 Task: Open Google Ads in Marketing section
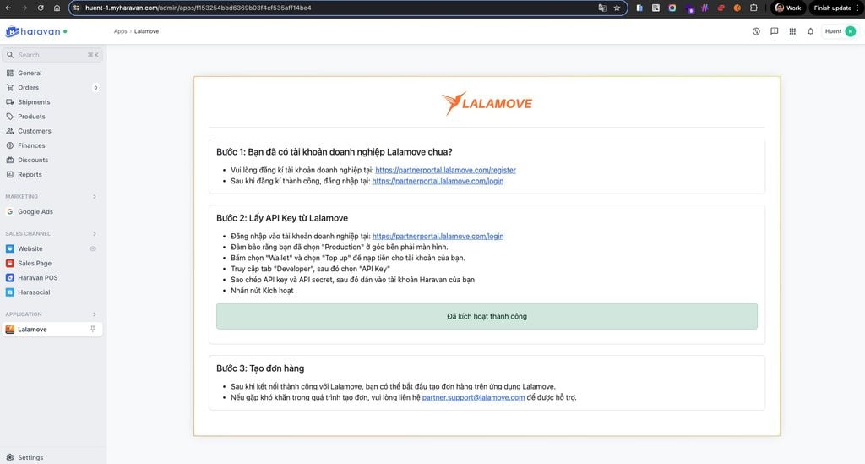[x=35, y=211]
